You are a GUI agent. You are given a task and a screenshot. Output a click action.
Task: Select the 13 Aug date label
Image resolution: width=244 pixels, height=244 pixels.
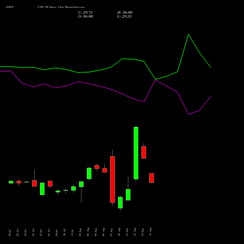coord(142,232)
